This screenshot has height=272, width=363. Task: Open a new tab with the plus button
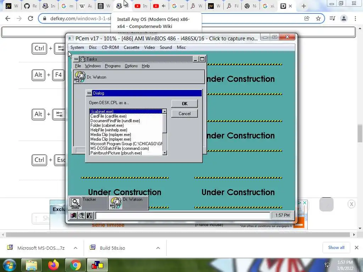click(304, 6)
